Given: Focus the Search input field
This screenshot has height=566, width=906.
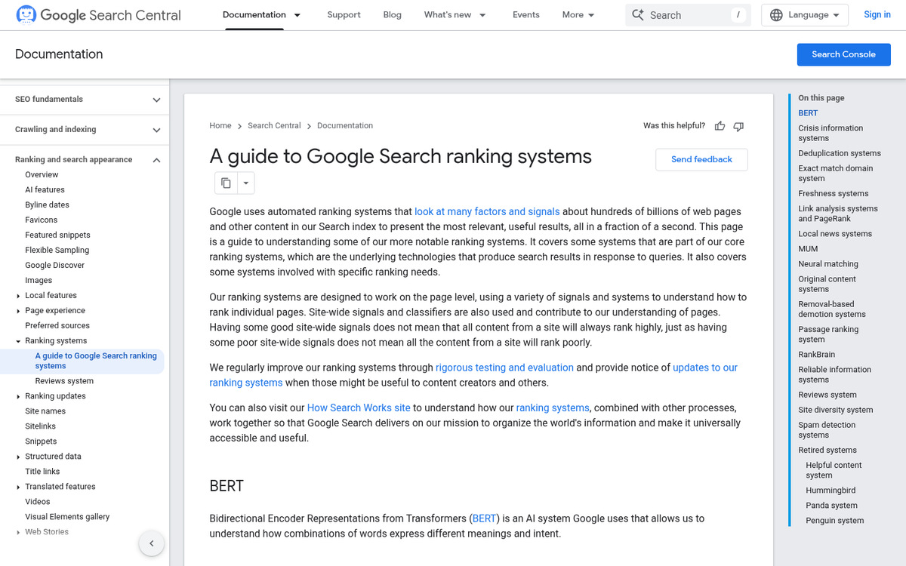Looking at the screenshot, I should click(688, 15).
